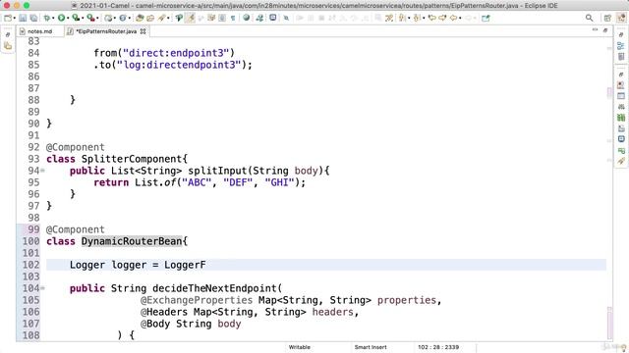Click the green Run button
The image size is (629, 353).
[x=61, y=18]
